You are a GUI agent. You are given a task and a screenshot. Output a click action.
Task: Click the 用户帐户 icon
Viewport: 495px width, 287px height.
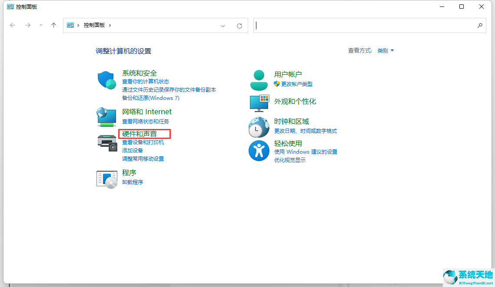259,79
